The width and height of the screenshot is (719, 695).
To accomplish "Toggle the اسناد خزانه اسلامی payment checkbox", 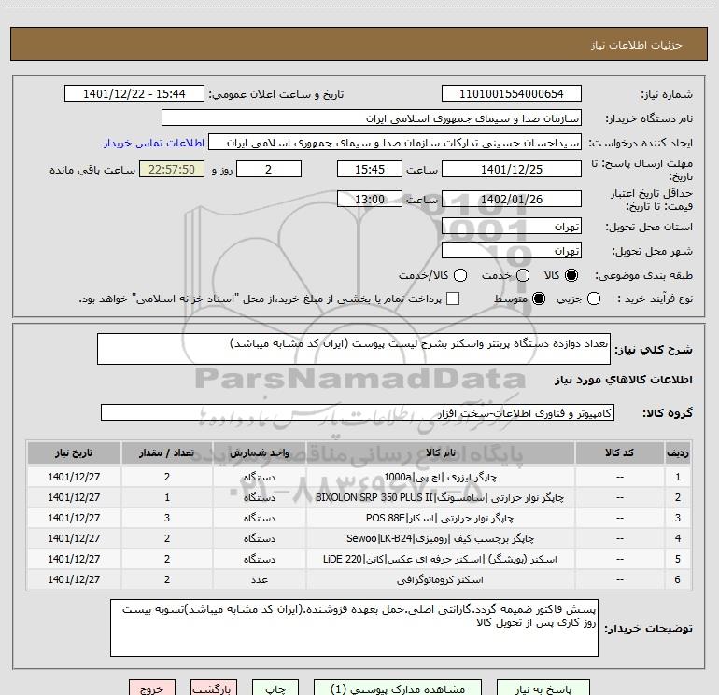I will point(453,299).
